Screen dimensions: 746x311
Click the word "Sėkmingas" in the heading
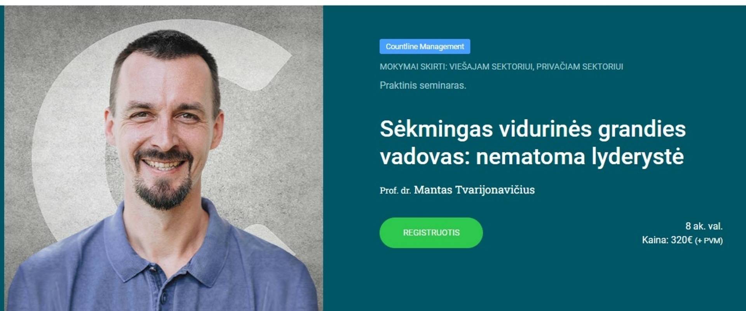tap(436, 130)
